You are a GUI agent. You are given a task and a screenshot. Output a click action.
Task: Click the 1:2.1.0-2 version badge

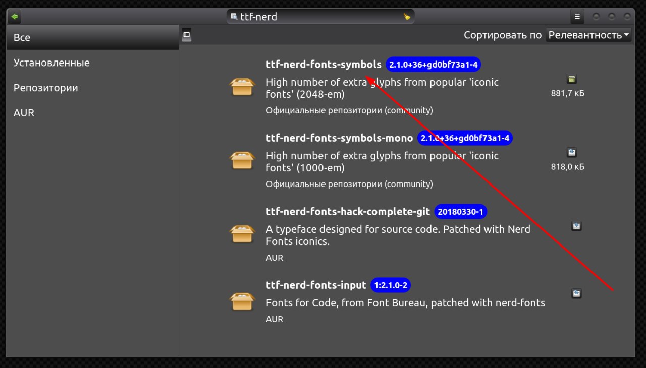(391, 285)
